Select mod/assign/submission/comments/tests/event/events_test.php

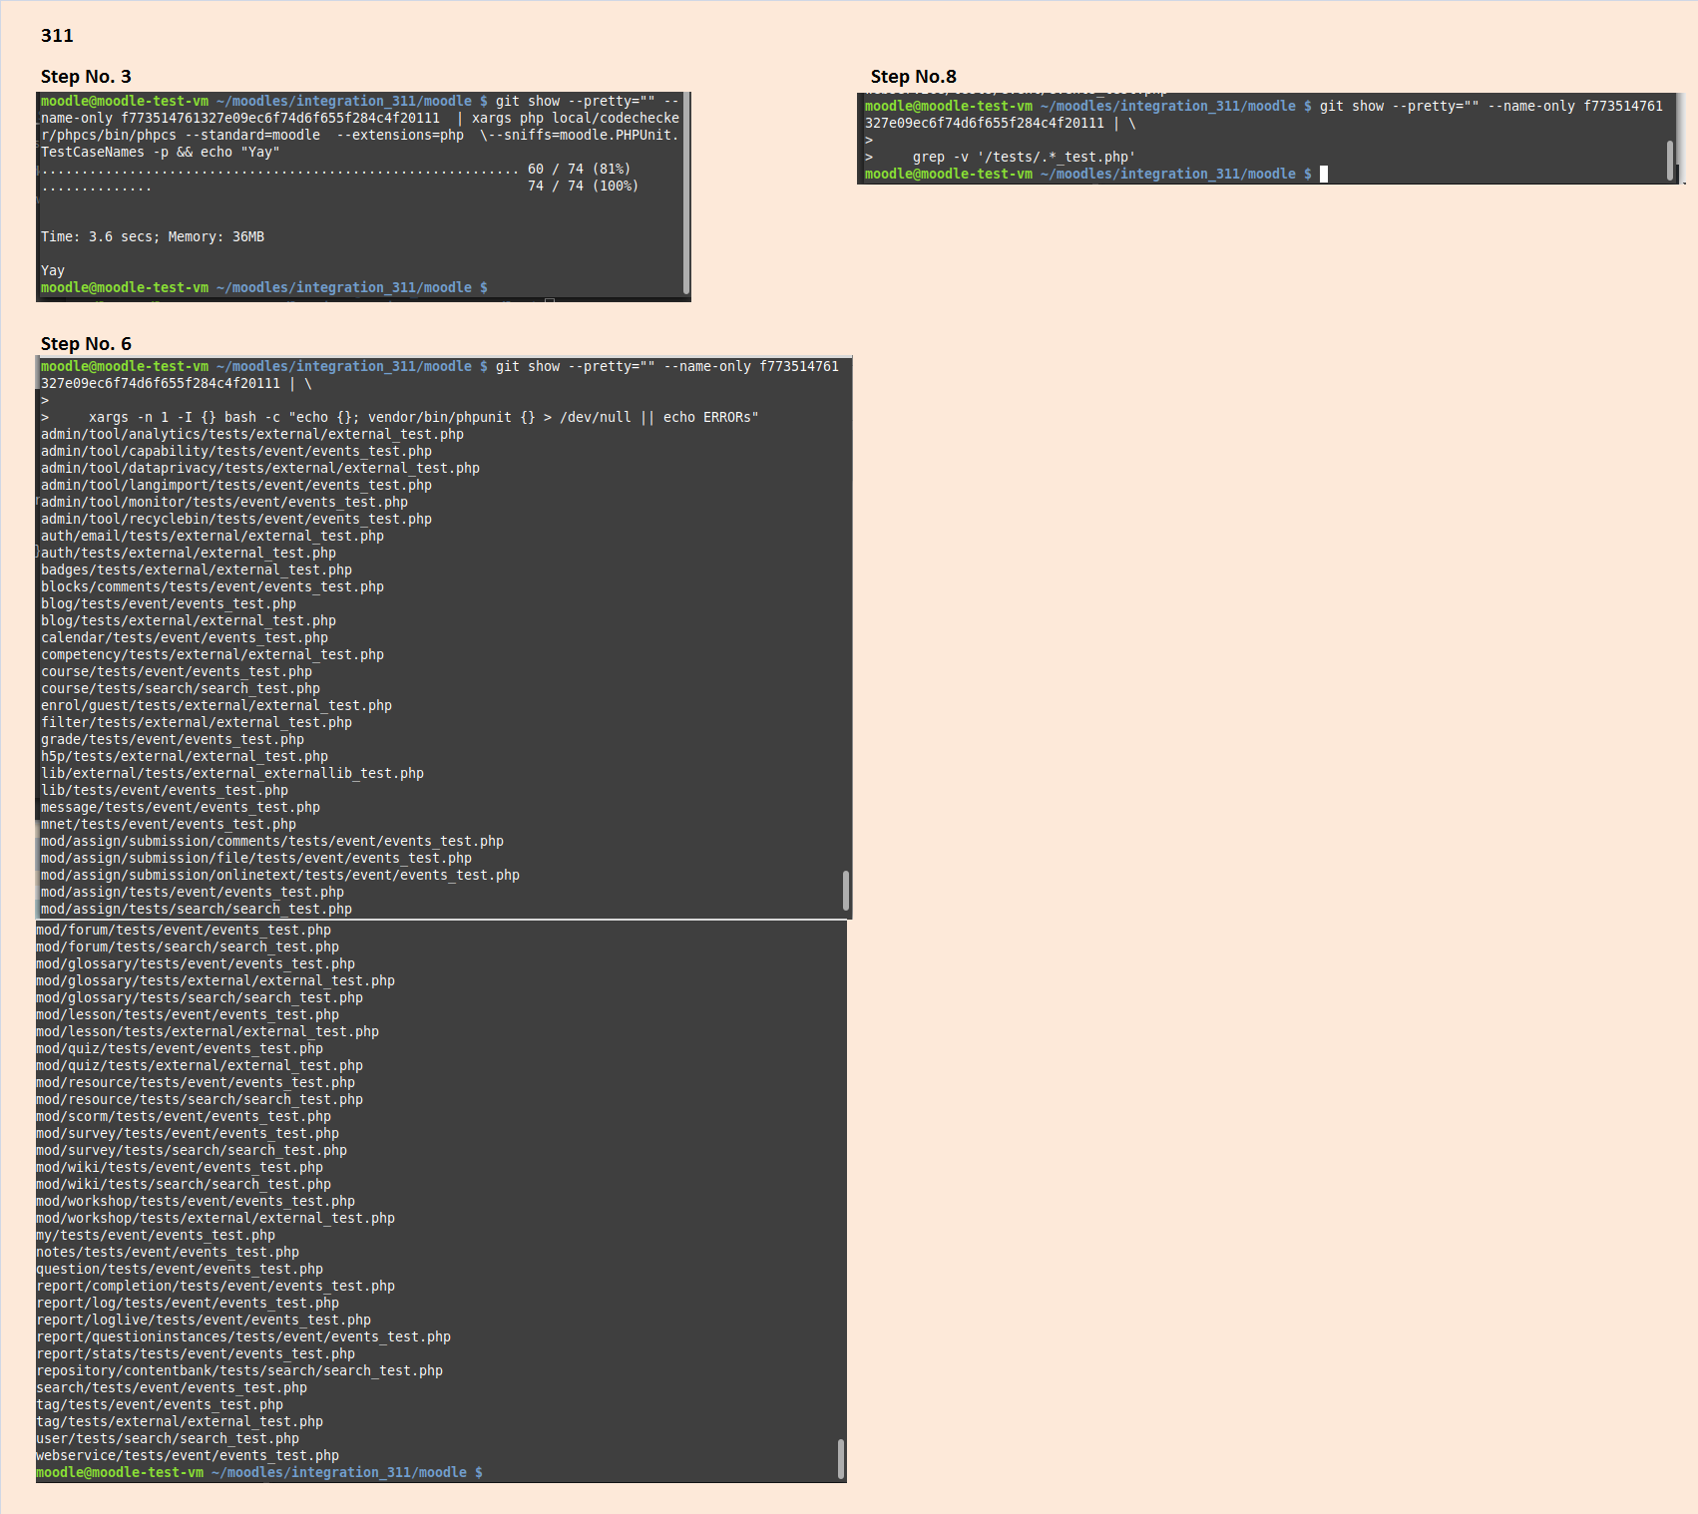[272, 842]
